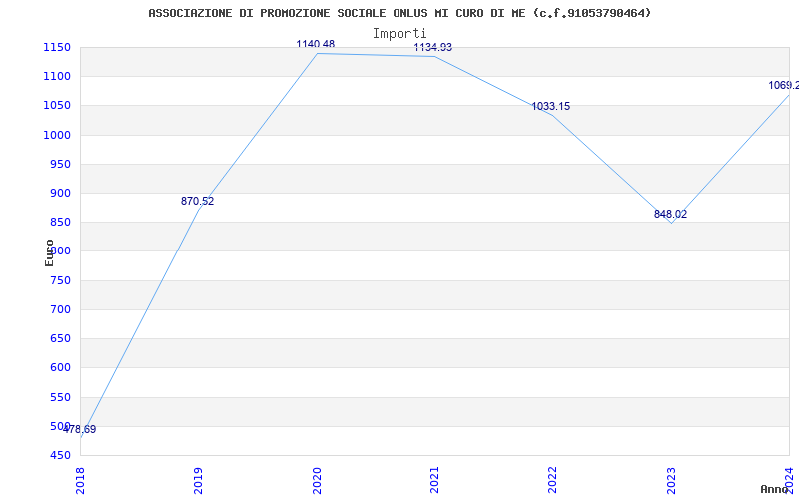Click the Importi chart subtitle

(x=399, y=34)
